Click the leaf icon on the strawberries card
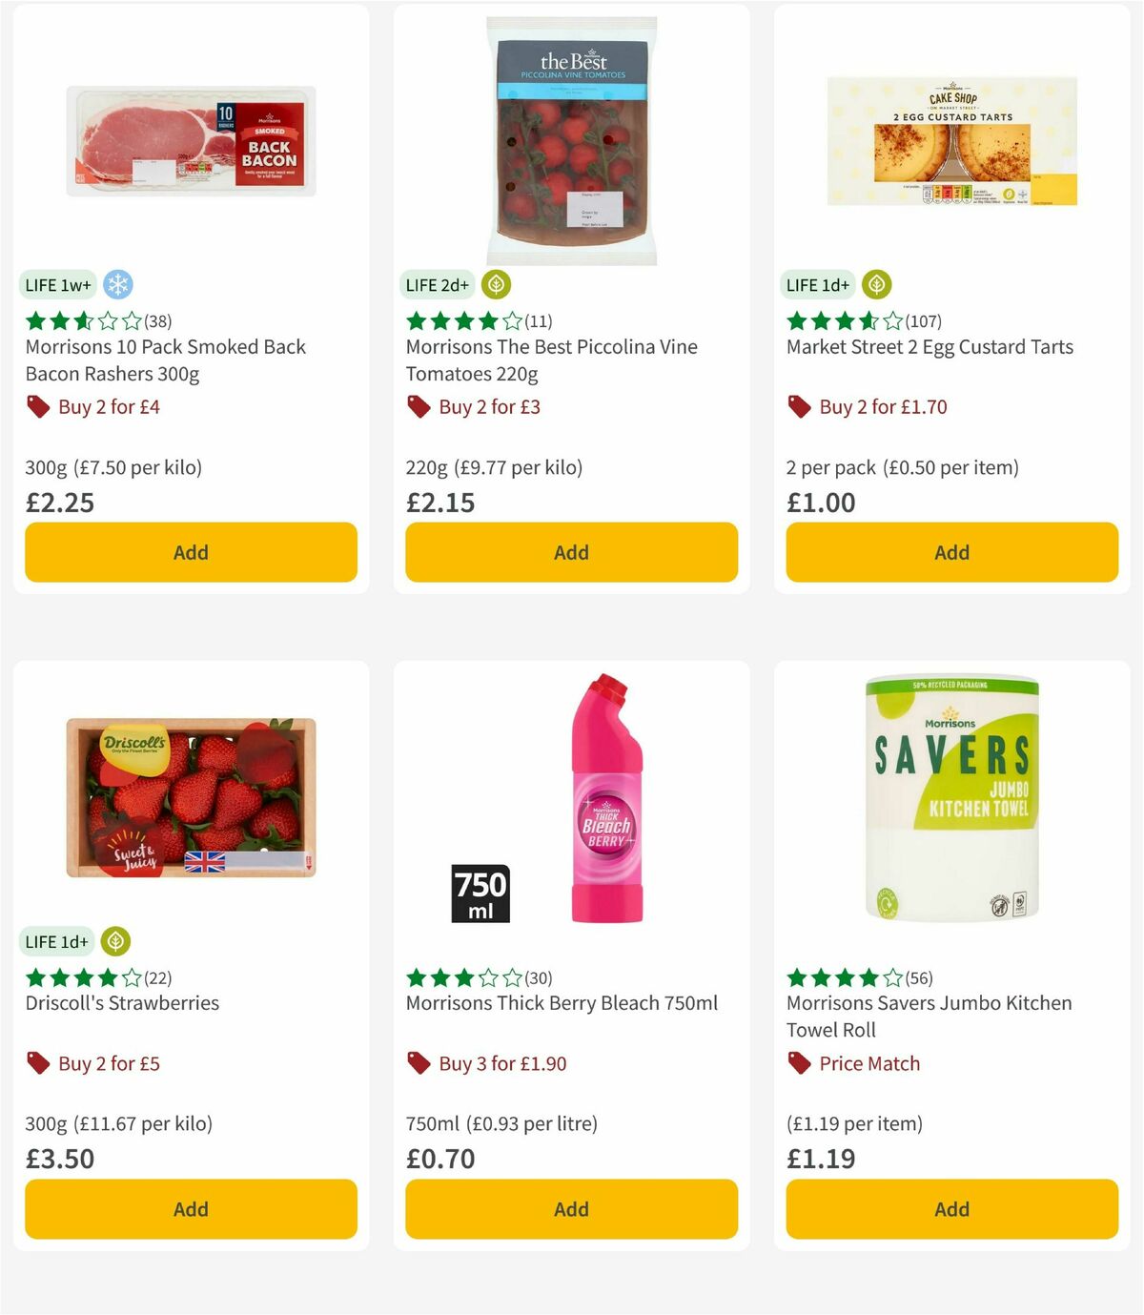The image size is (1144, 1315). point(113,941)
